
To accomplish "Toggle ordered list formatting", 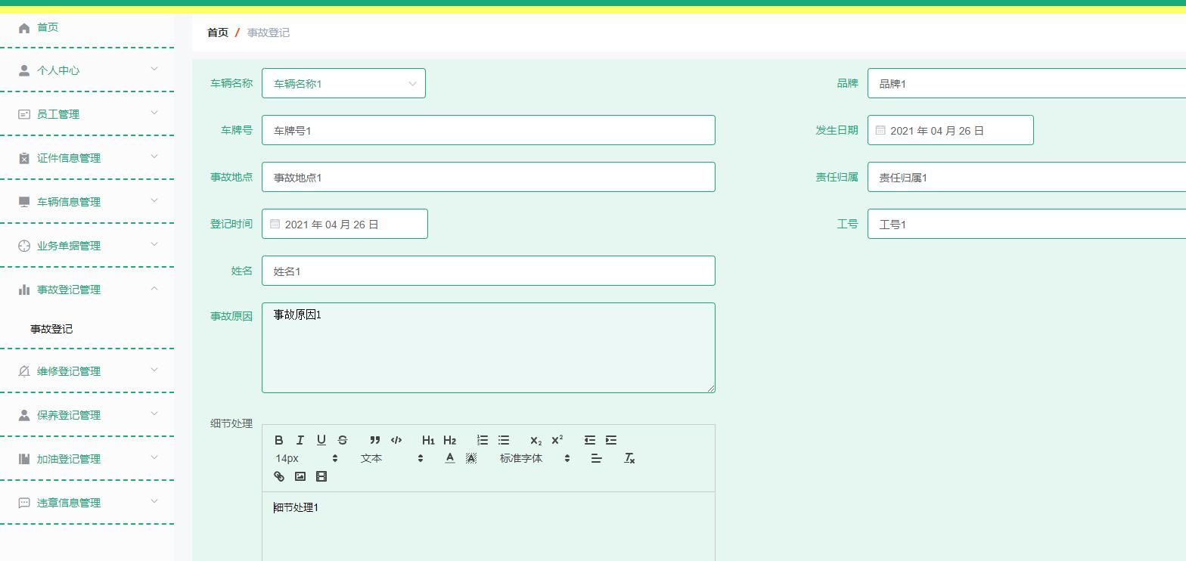I will 482,440.
